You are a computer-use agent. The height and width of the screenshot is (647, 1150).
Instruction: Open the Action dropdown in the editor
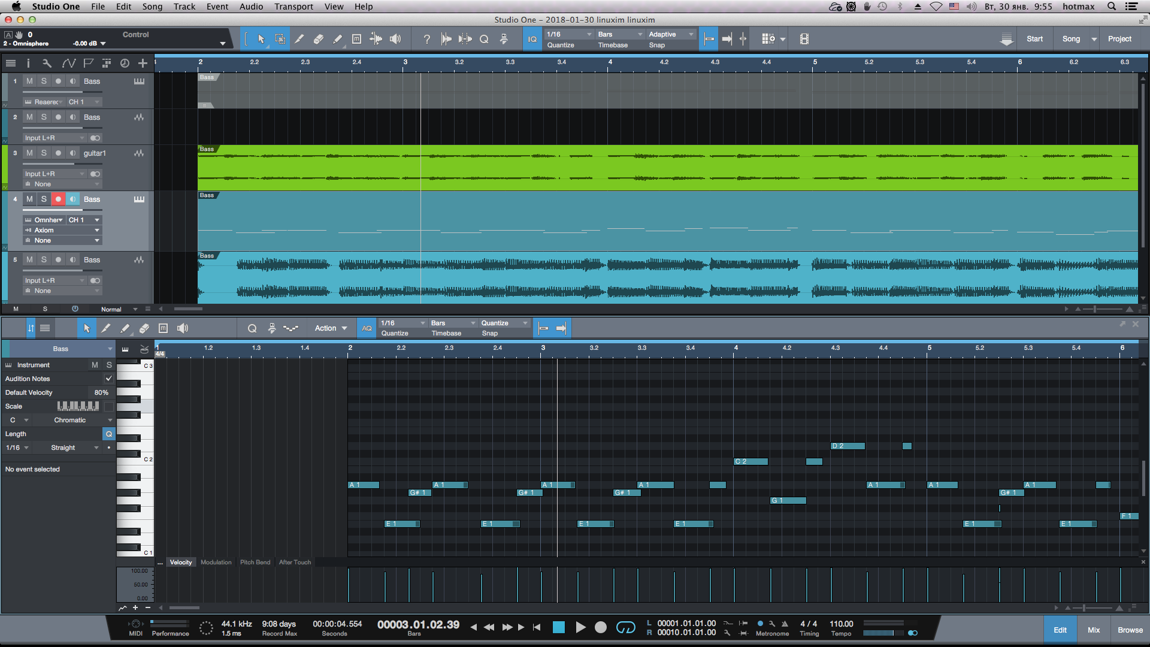(331, 328)
